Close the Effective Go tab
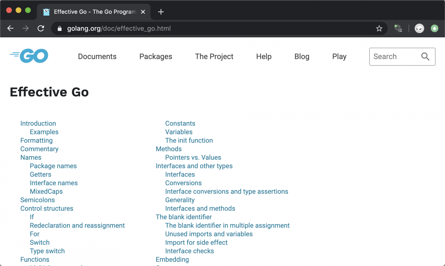445x266 pixels. (x=143, y=12)
